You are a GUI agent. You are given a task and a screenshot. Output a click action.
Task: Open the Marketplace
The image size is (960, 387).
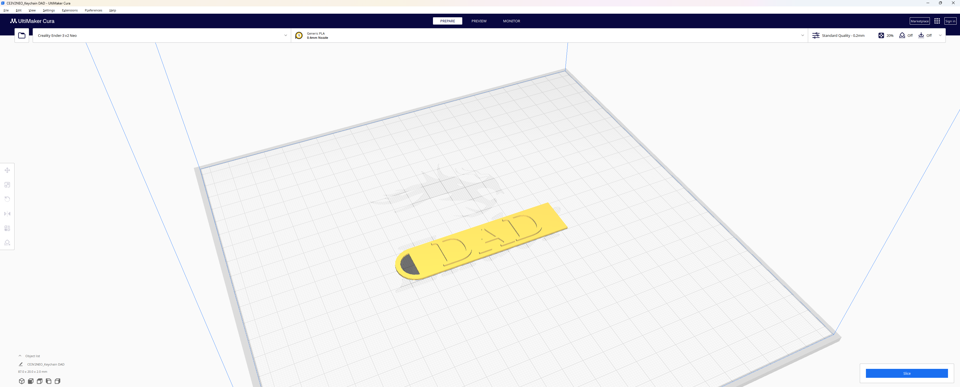point(919,21)
